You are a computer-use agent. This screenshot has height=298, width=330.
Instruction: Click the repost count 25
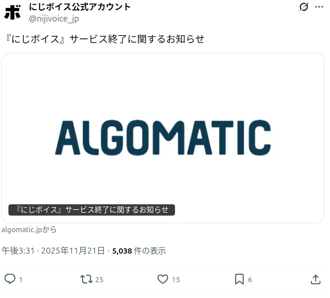(x=99, y=280)
